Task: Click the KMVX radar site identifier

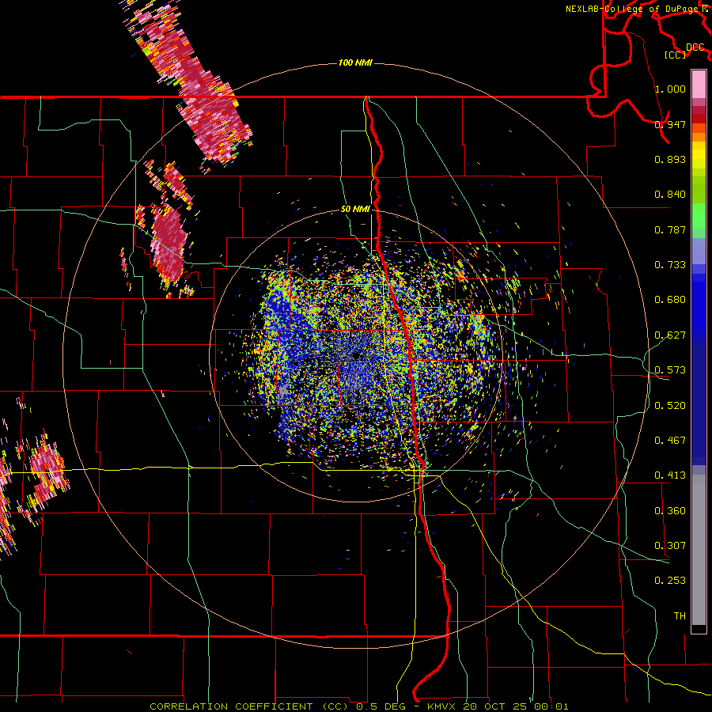Action: click(443, 706)
